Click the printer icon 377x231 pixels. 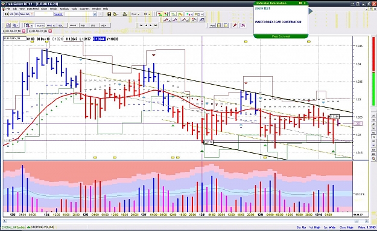tap(124, 14)
